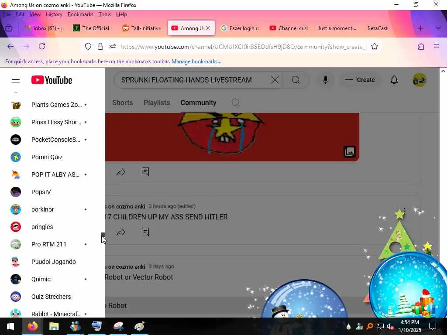Open site permissions icon in address bar
447x335 pixels.
pos(113,46)
